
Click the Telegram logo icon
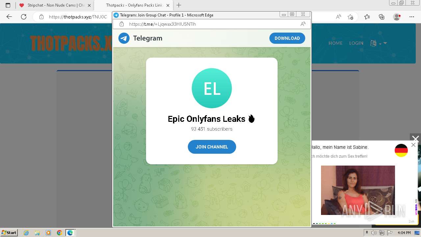[x=124, y=38]
